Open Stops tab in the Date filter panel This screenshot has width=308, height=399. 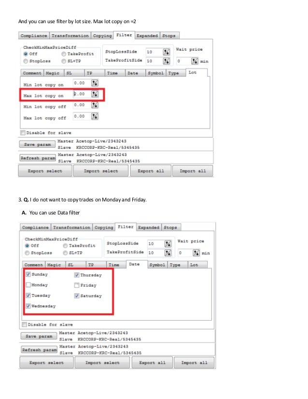tap(170, 228)
